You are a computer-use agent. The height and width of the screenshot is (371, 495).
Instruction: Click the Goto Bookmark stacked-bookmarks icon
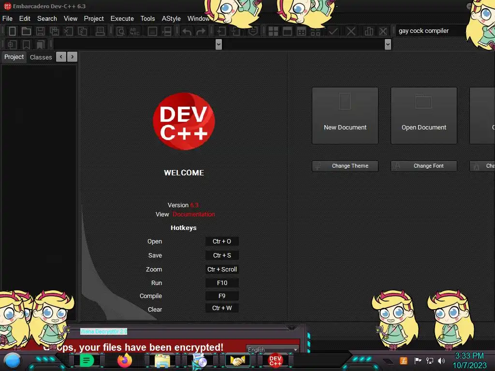tap(41, 44)
